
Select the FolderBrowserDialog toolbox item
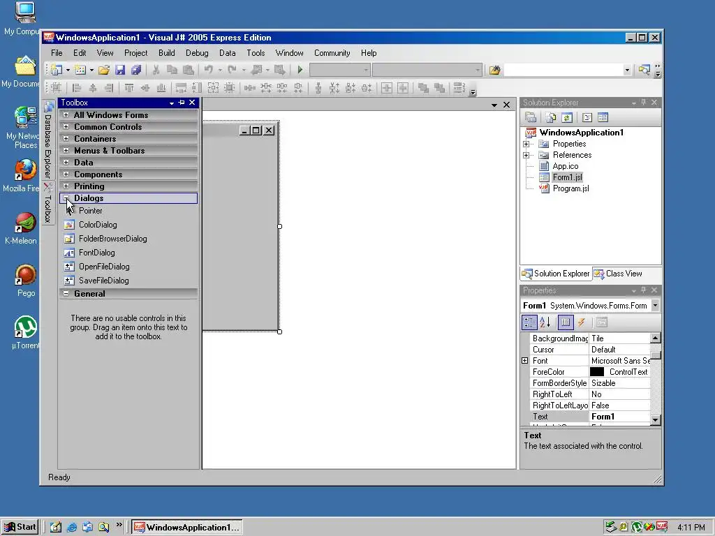click(112, 239)
